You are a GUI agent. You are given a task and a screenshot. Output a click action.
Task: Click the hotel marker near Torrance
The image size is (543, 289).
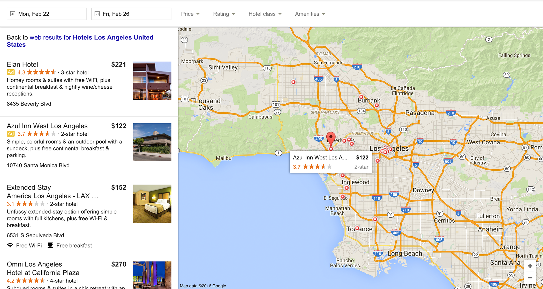coord(357,228)
